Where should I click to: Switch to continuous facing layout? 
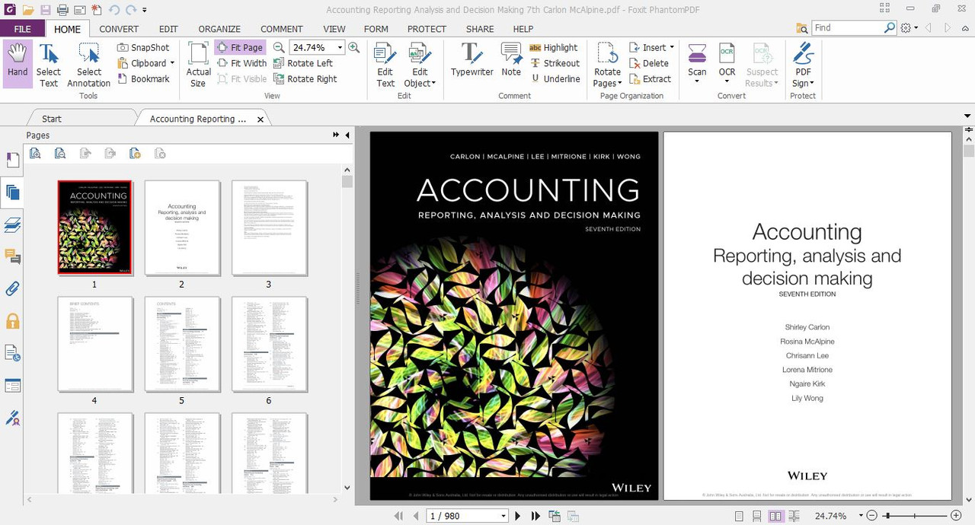(x=794, y=516)
